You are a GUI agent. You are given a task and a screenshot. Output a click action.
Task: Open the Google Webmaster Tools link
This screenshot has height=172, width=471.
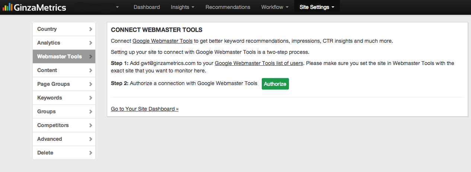point(162,41)
